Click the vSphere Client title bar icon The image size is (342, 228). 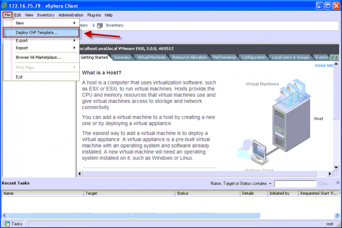(4, 5)
